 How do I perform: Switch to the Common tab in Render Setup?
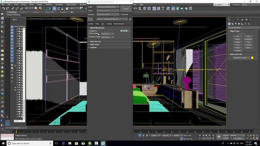tap(91, 24)
